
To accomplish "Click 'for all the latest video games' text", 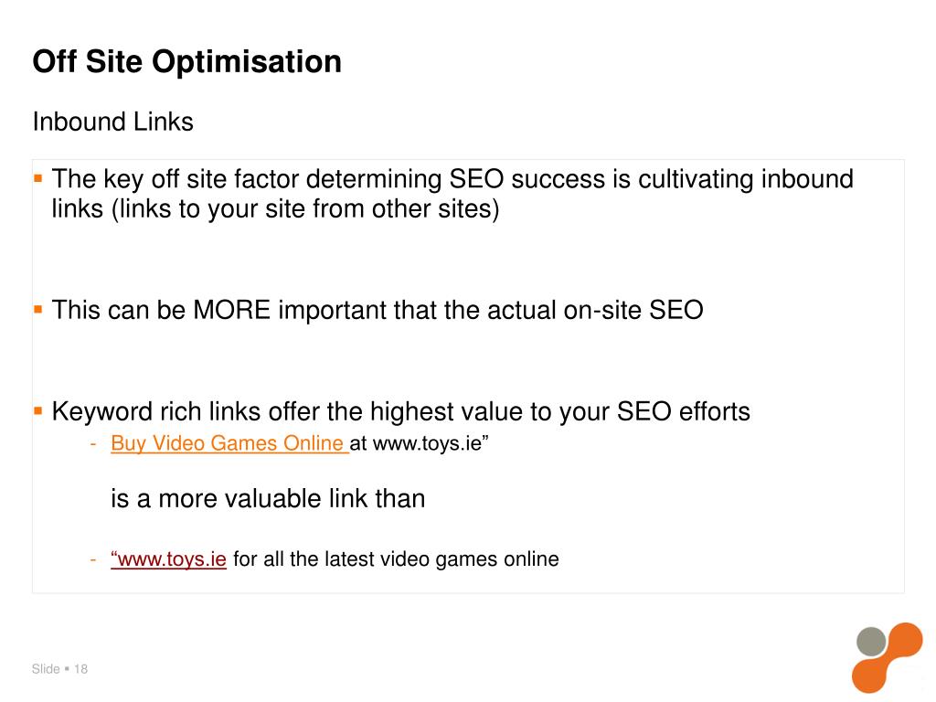I will click(396, 558).
